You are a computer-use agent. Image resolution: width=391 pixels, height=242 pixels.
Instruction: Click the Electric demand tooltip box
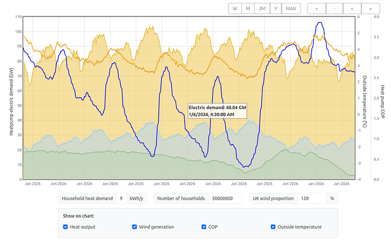(x=218, y=110)
